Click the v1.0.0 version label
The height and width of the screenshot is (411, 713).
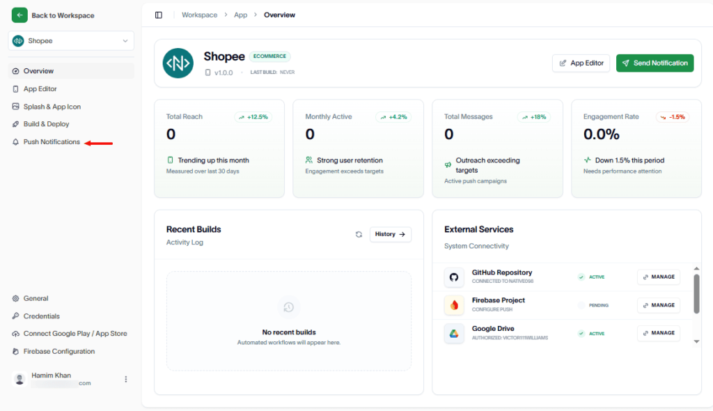pyautogui.click(x=224, y=73)
